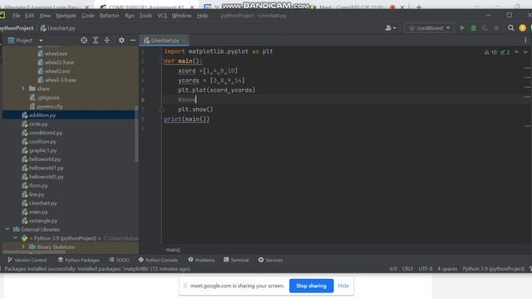Click Python 3.9 interpreter in status bar

[494, 269]
